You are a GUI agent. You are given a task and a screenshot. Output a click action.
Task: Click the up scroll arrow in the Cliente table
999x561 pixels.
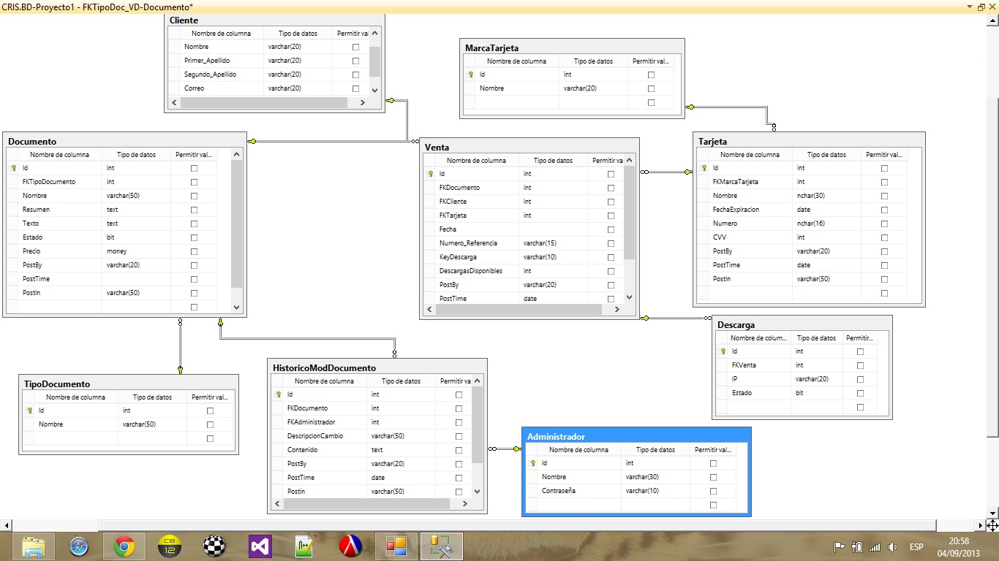(373, 32)
